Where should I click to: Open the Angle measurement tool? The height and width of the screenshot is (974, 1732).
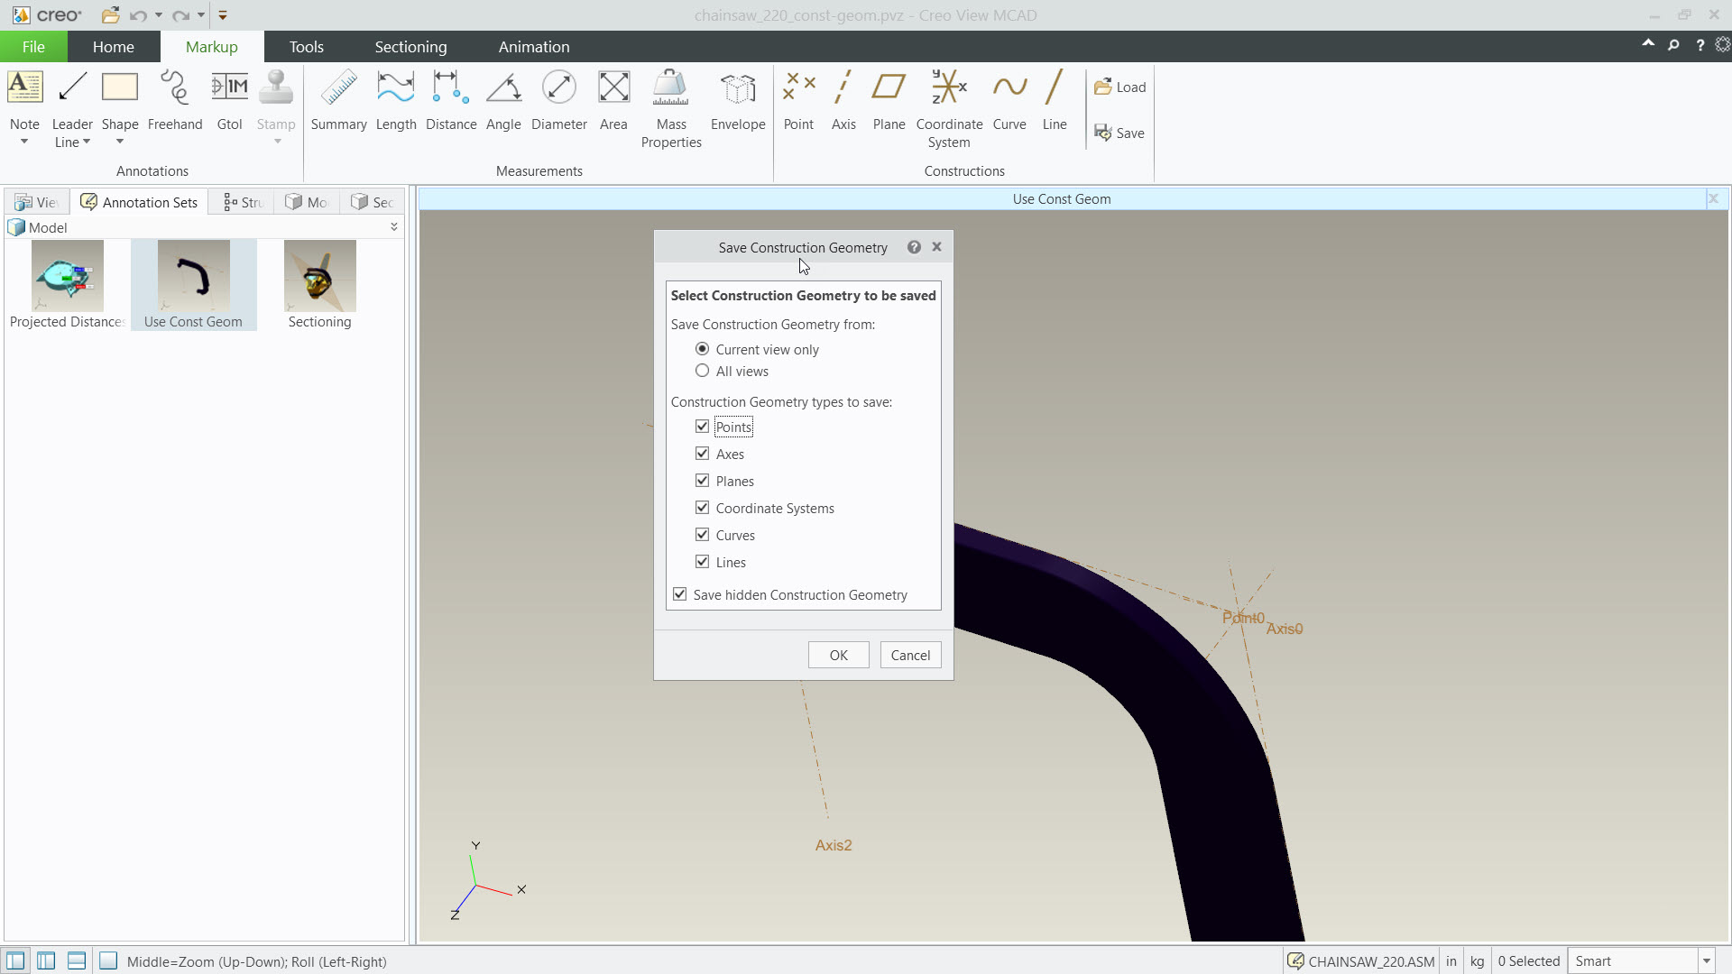click(503, 104)
